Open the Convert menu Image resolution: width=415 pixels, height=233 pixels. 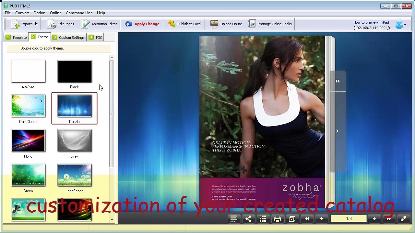[22, 13]
